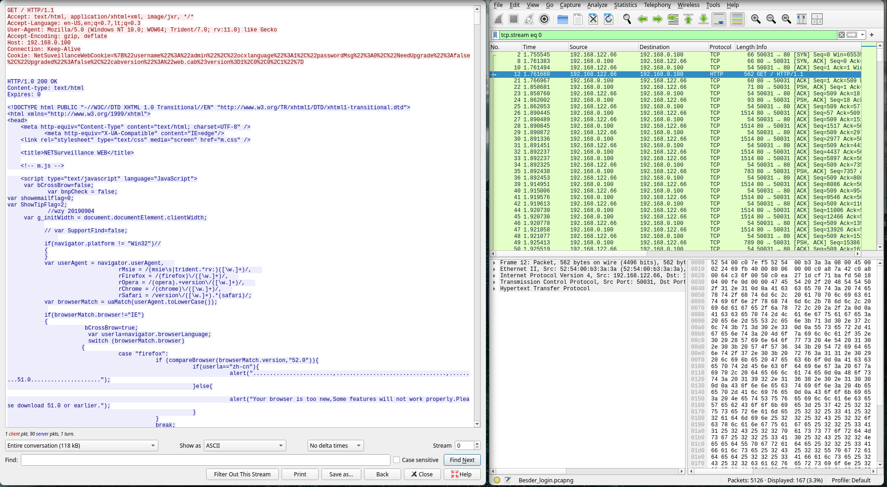Screen dimensions: 887x487
Task: Select packet 12 GET / HTTP/1.1 row
Action: (x=676, y=74)
